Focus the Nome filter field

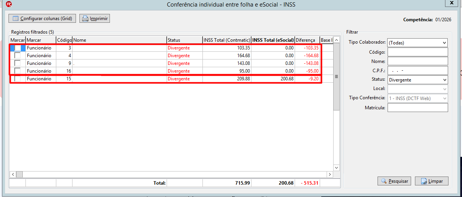418,61
